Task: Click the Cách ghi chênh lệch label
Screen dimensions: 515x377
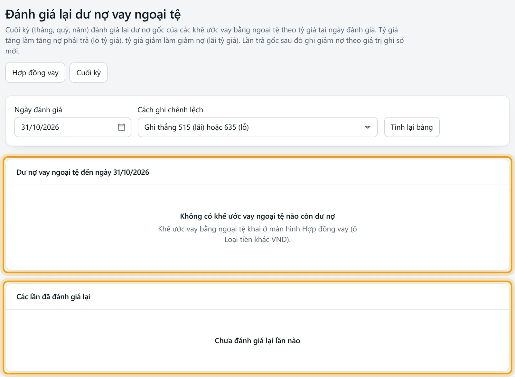Action: pos(170,110)
